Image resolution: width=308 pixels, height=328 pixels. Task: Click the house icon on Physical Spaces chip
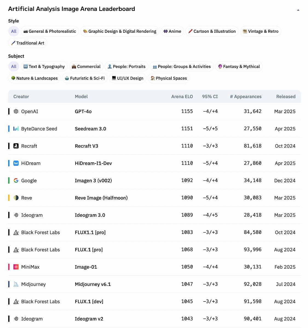152,78
